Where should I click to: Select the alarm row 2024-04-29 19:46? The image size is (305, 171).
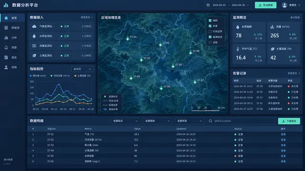[x=266, y=97]
